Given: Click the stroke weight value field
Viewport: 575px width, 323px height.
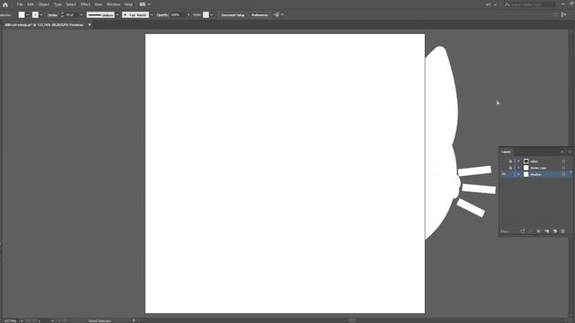Looking at the screenshot, I should coord(72,15).
